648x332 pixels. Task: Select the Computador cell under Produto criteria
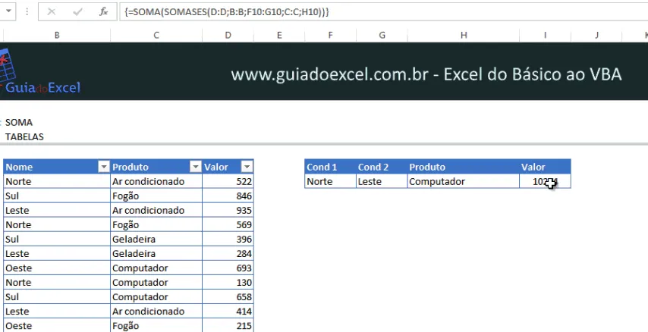[464, 181]
